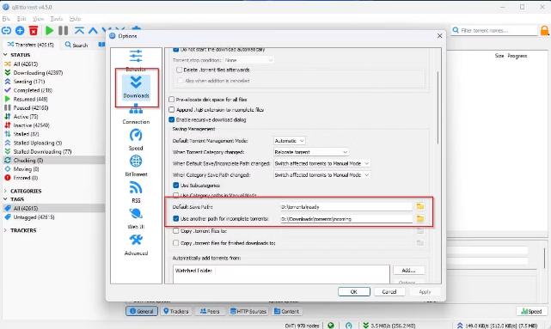Open When Category Save Path changed dropdown
Image resolution: width=551 pixels, height=329 pixels.
coord(321,175)
